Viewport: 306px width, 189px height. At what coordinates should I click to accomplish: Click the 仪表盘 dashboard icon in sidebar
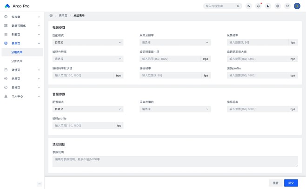tap(6, 17)
